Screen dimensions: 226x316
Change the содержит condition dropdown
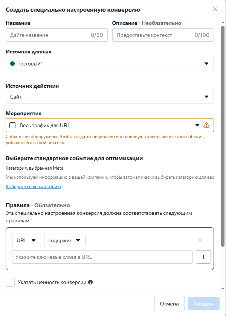[x=64, y=240]
